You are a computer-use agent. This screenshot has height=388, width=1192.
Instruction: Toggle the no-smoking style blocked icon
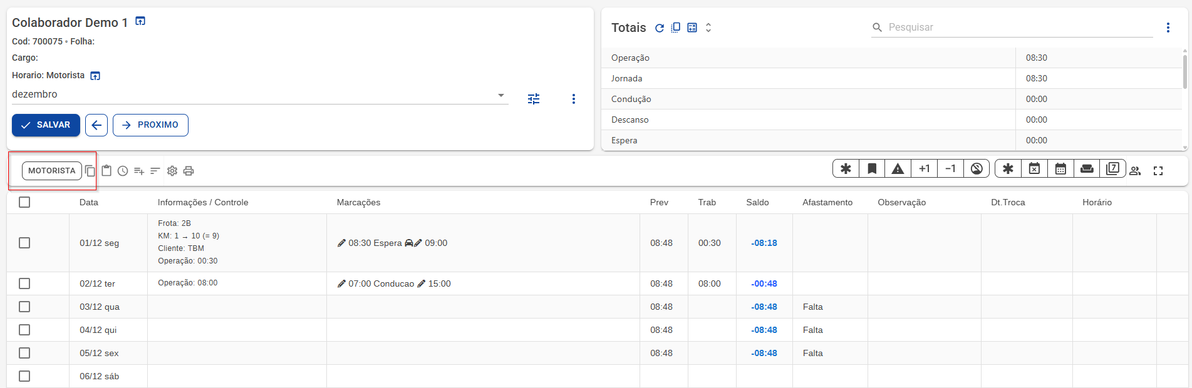click(x=977, y=168)
